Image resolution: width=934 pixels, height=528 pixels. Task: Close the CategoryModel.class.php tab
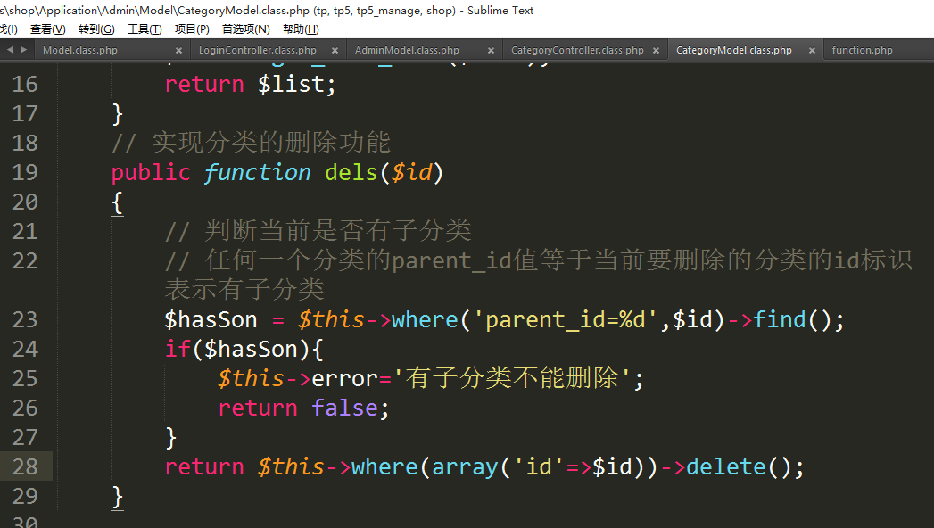tap(812, 51)
